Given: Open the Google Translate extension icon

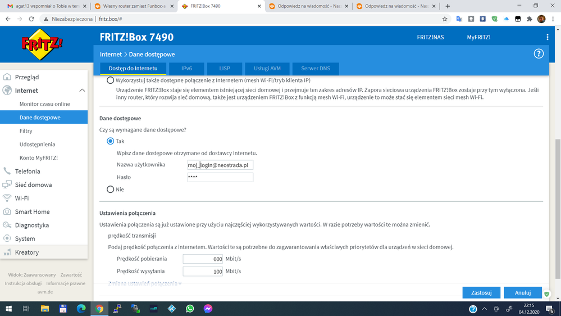Looking at the screenshot, I should pyautogui.click(x=459, y=19).
